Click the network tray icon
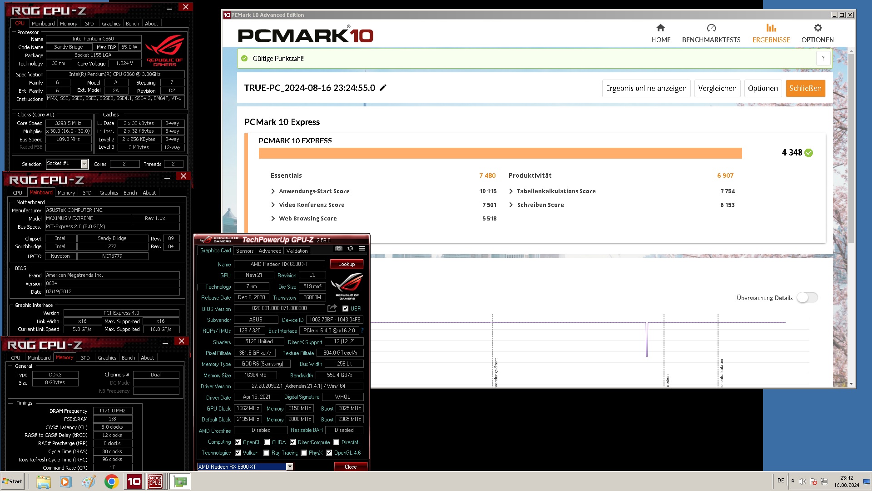Image resolution: width=872 pixels, height=491 pixels. (x=824, y=481)
